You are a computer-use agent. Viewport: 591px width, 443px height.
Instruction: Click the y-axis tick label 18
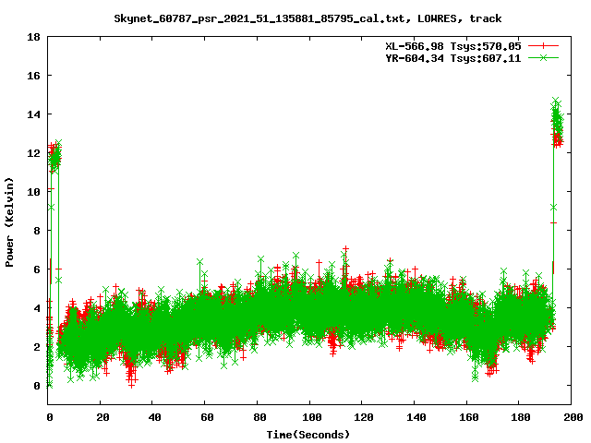[33, 37]
